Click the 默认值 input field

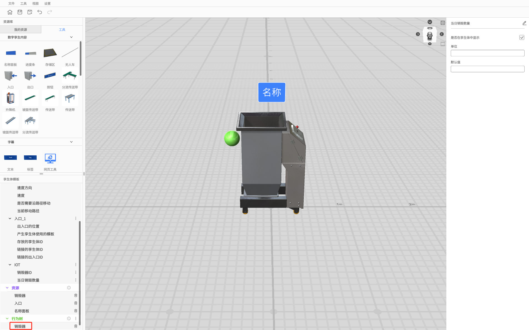487,69
